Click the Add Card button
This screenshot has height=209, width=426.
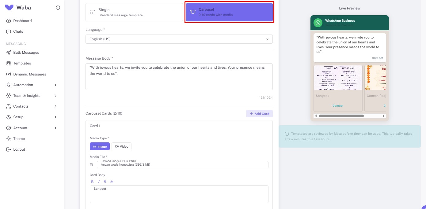(x=259, y=113)
